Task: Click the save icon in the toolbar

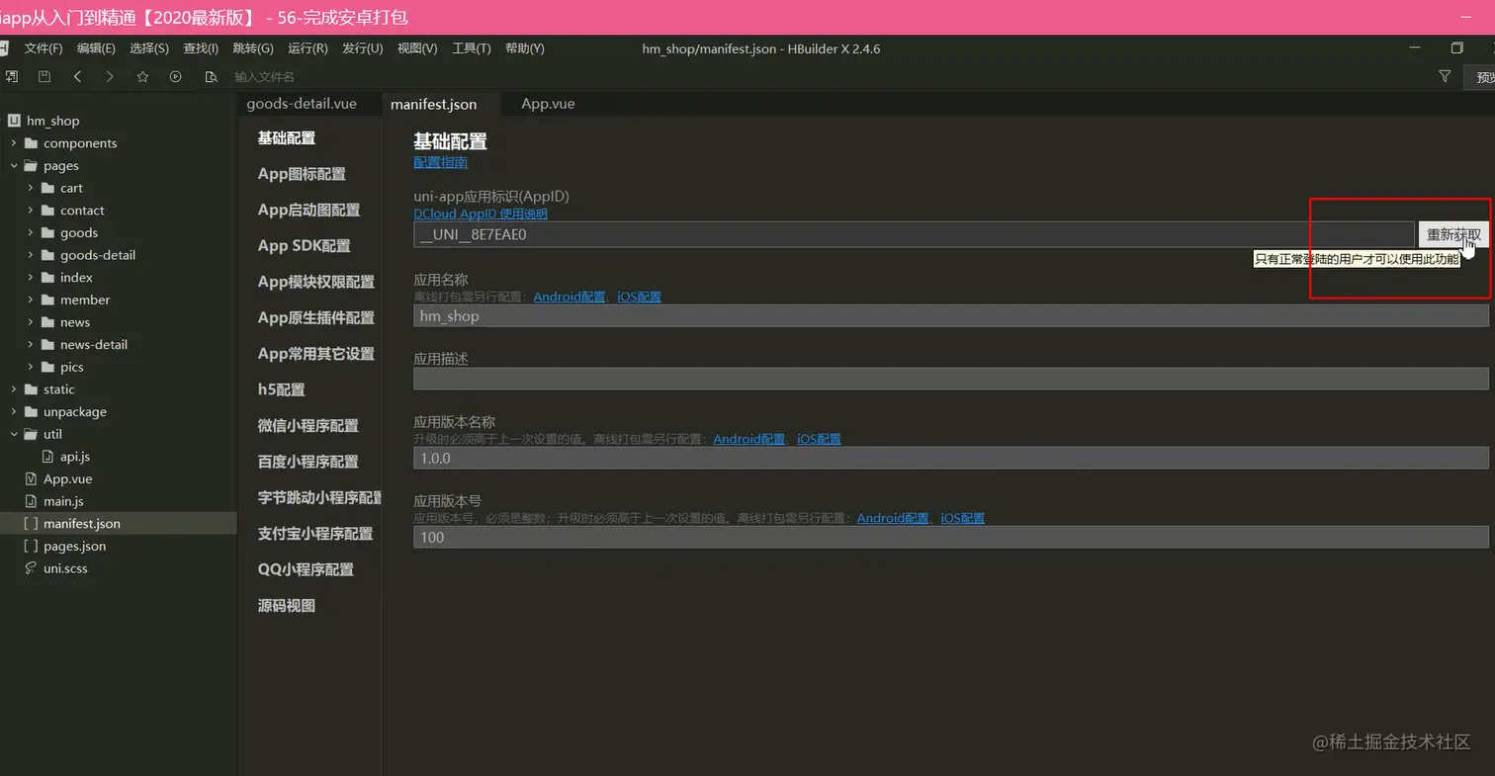Action: (x=44, y=76)
